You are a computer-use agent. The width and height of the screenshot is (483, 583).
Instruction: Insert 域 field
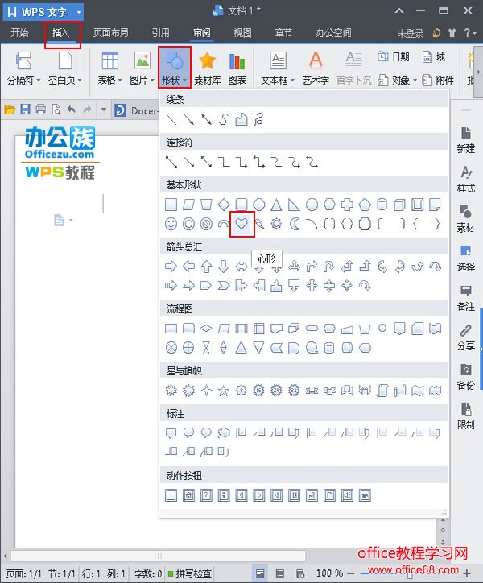(434, 57)
